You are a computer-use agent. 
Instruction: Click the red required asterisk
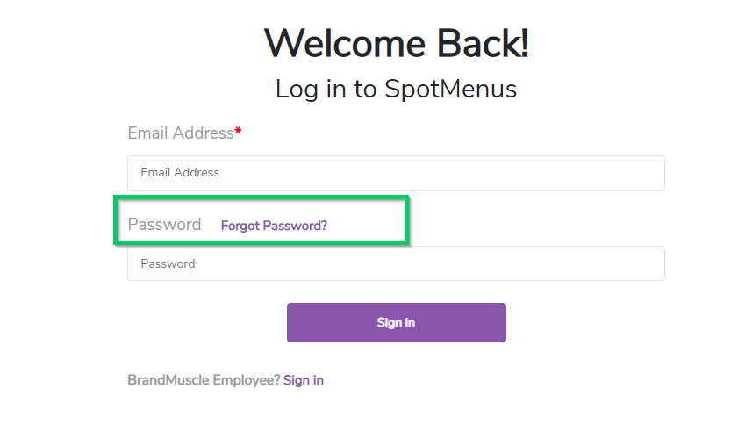238,133
